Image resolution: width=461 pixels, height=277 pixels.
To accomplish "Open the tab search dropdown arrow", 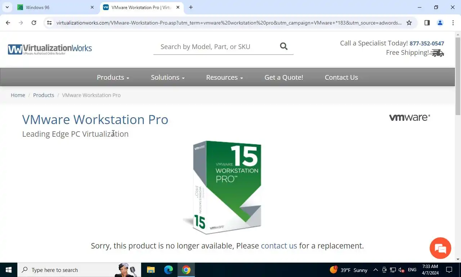I will point(7,7).
